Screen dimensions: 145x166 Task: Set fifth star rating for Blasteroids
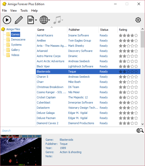point(136,72)
